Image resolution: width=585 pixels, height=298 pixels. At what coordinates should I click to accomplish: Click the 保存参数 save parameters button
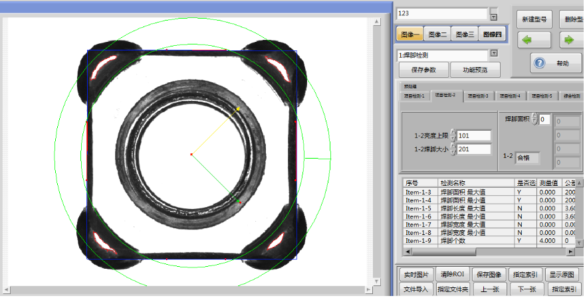423,70
